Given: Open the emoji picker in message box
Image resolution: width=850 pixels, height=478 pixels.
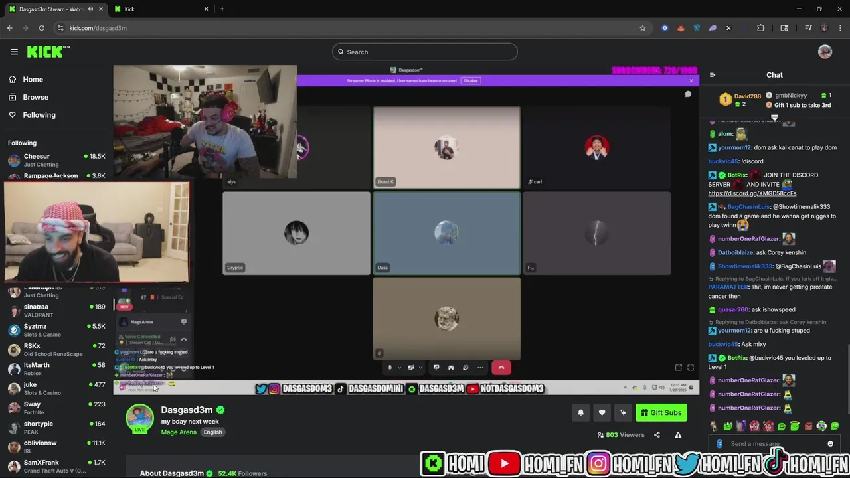Looking at the screenshot, I should (x=830, y=444).
